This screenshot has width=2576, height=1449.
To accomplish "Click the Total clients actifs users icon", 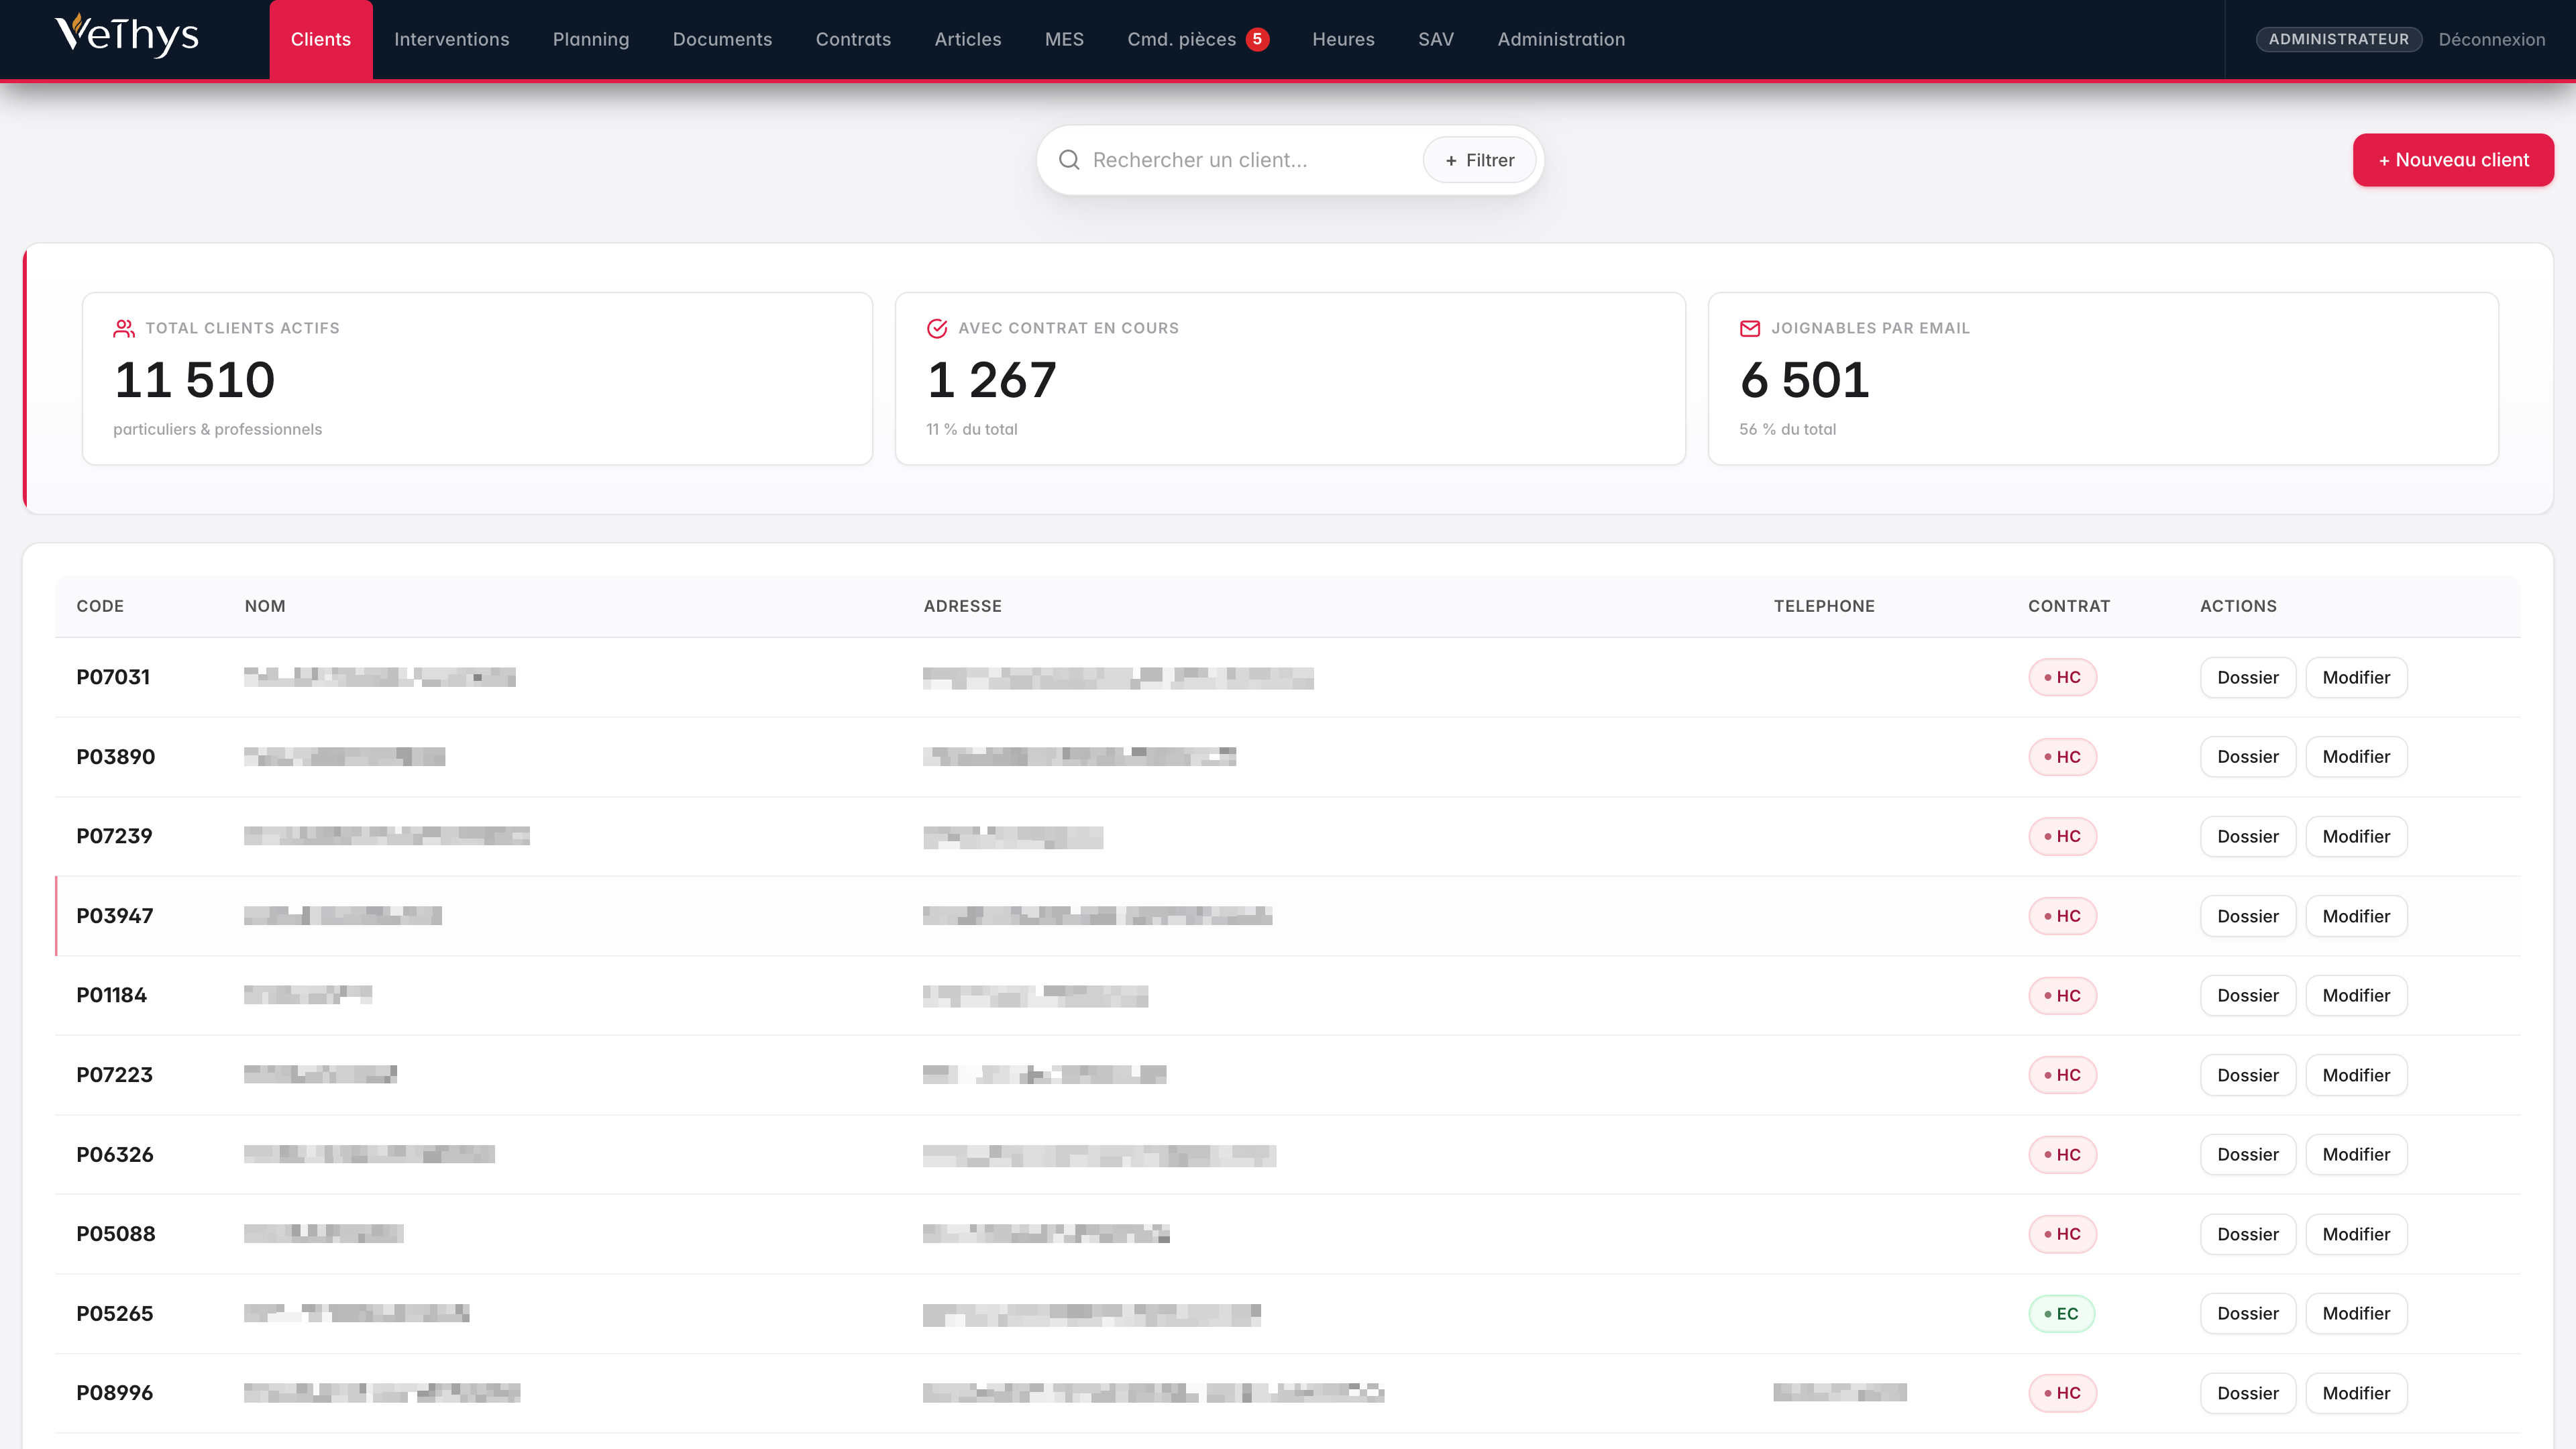I will pos(124,328).
